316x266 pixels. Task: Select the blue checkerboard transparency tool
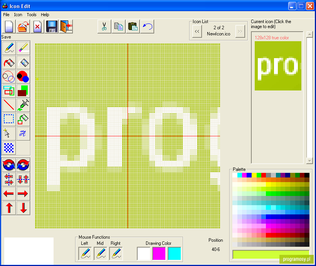[9, 148]
